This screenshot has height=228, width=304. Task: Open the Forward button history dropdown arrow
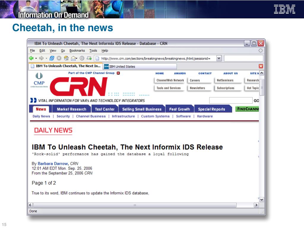coord(46,58)
